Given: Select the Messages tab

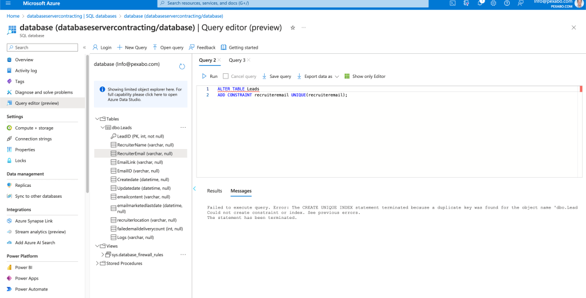Looking at the screenshot, I should tap(241, 191).
